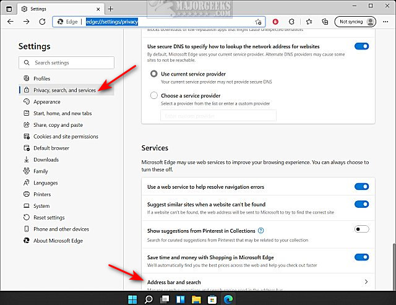This screenshot has width=396, height=305.
Task: Click Address bar and search label
Action: pyautogui.click(x=174, y=282)
